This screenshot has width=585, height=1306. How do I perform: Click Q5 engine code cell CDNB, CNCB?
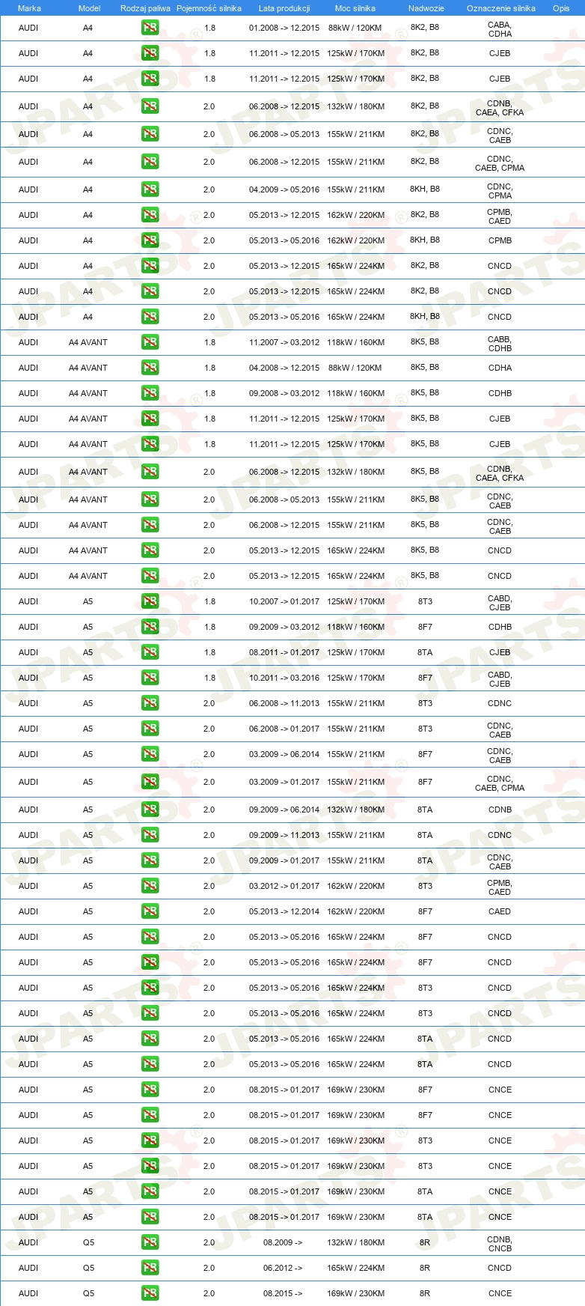click(500, 1244)
